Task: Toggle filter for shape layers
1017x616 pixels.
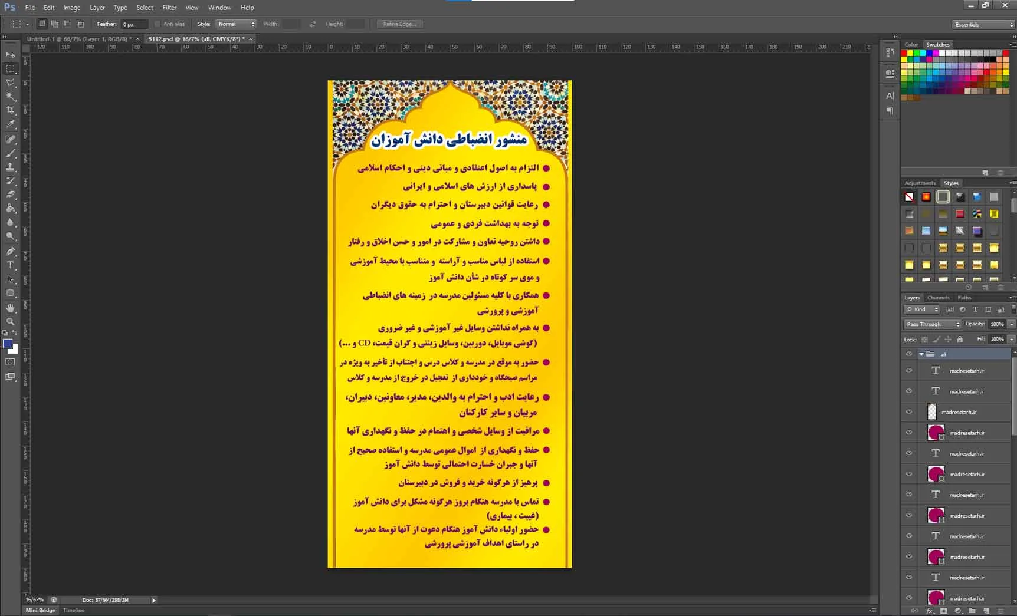Action: tap(988, 309)
